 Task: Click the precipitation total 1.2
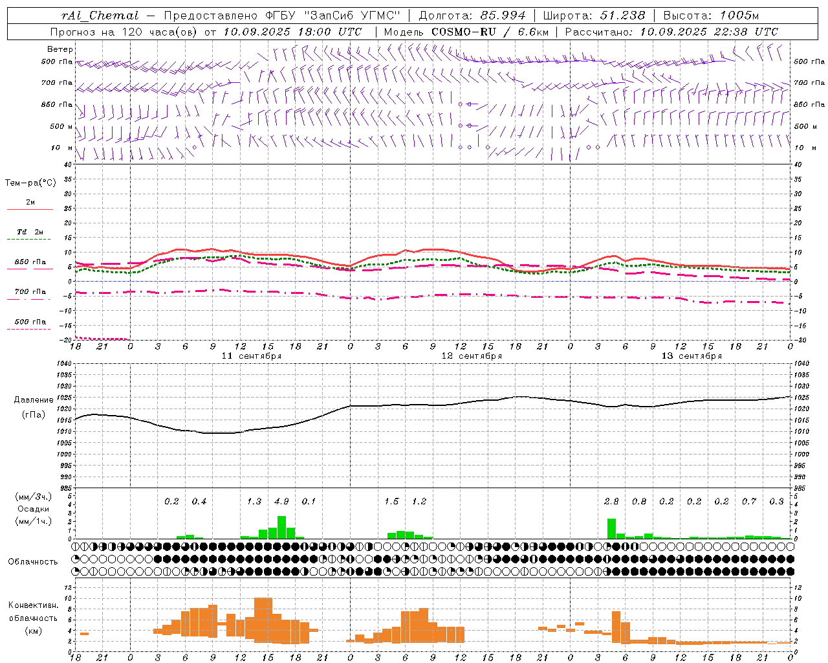click(419, 502)
